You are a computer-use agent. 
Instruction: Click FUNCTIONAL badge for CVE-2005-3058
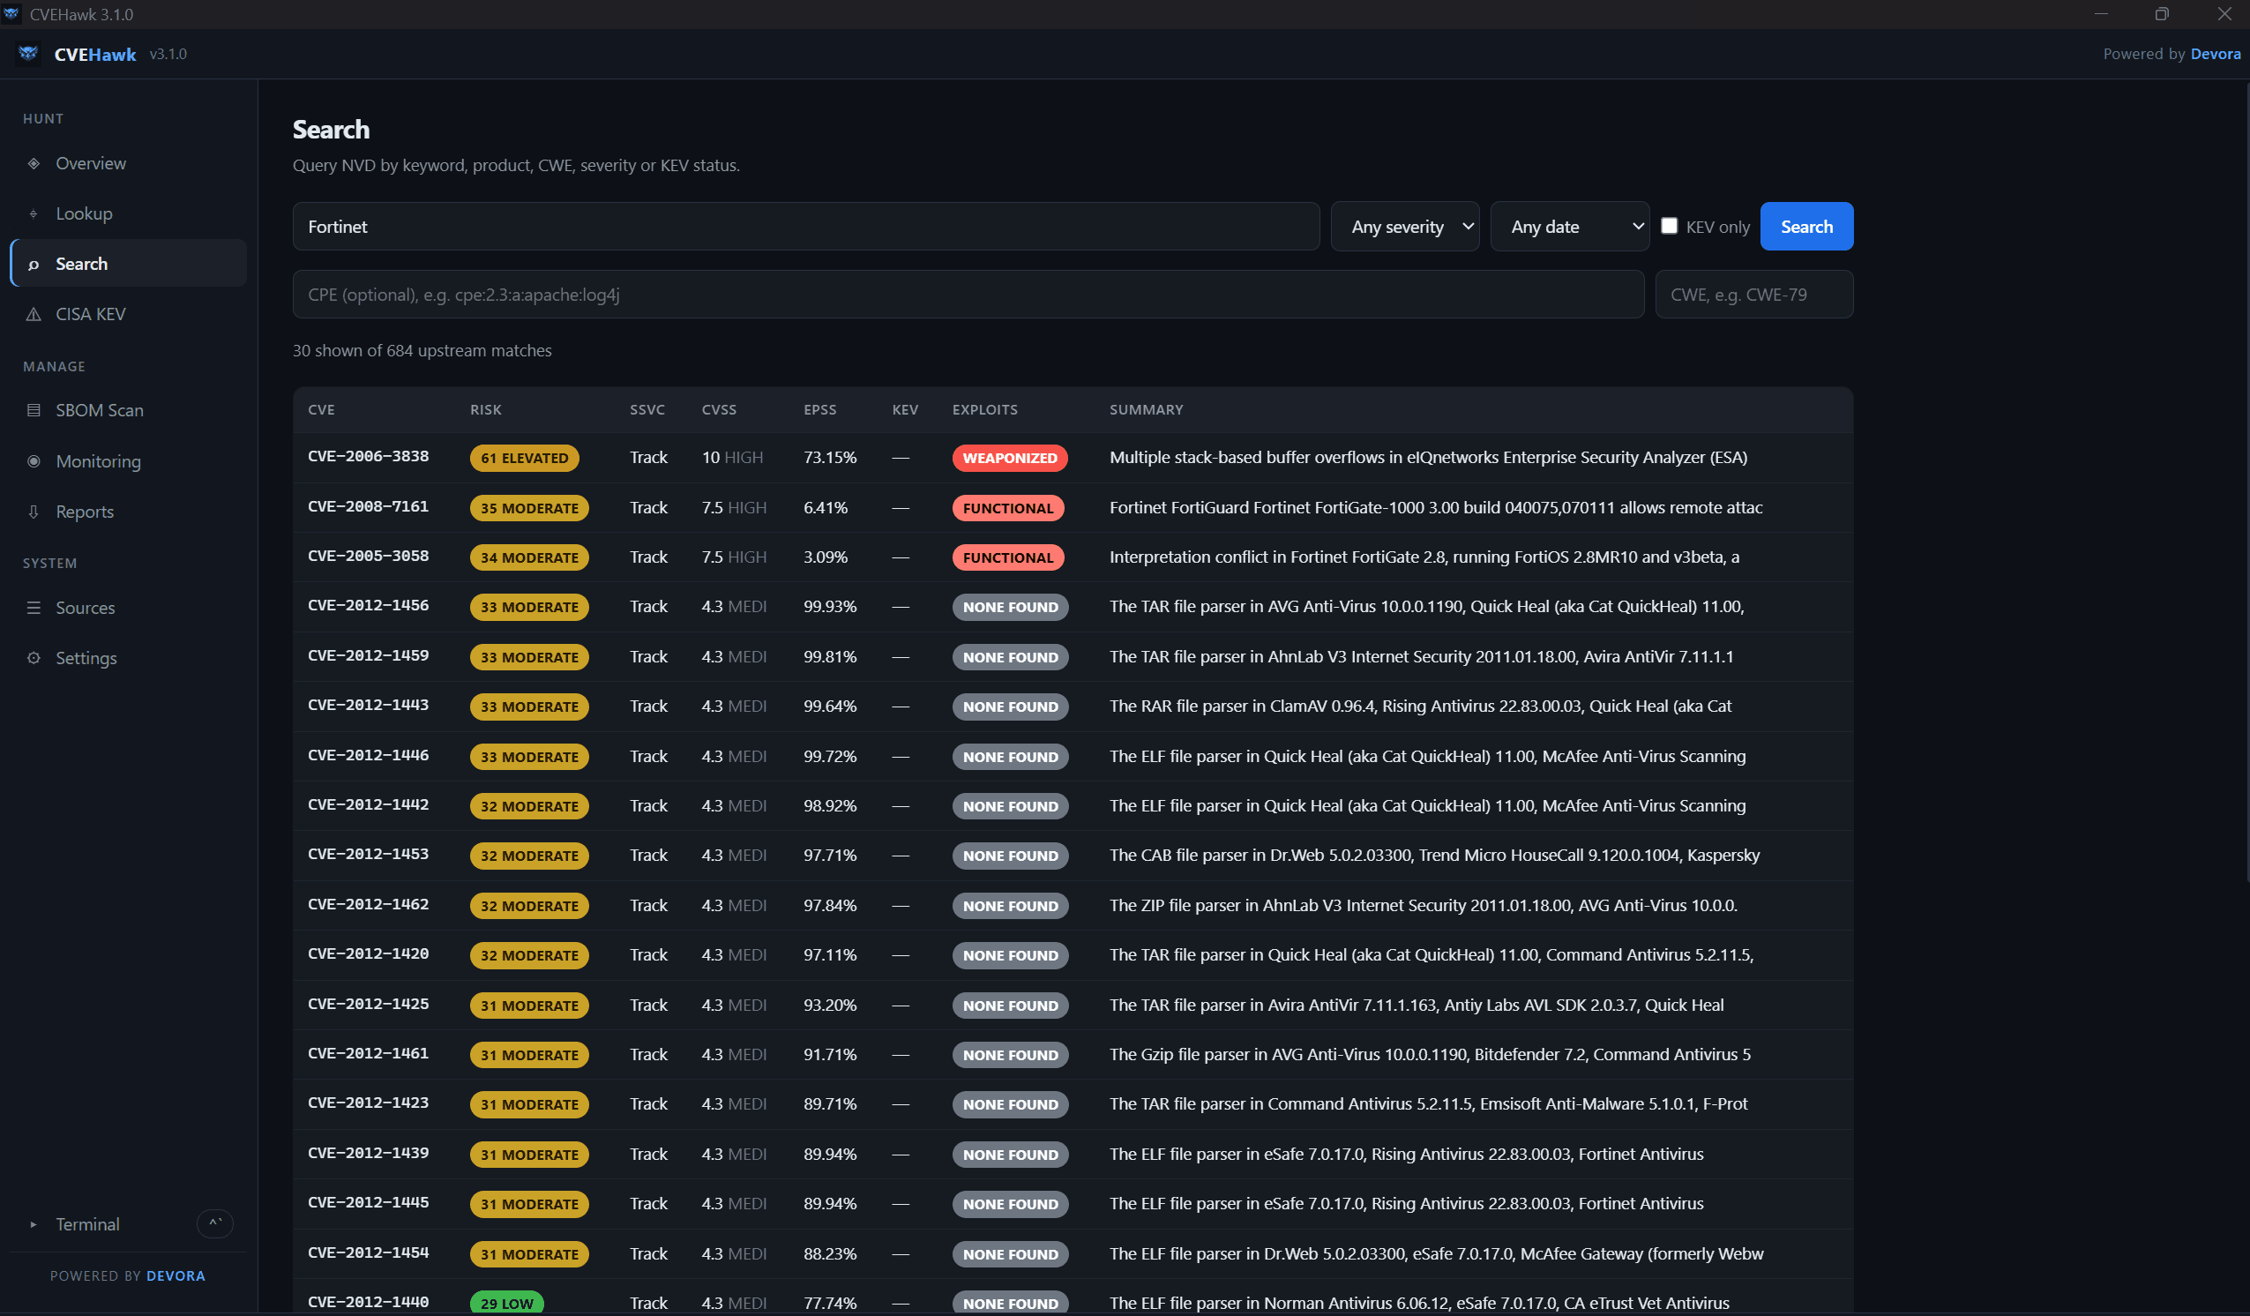pyautogui.click(x=1007, y=558)
